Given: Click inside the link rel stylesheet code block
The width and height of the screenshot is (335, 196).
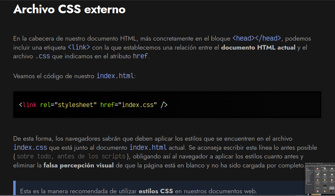Looking at the screenshot, I should [x=167, y=105].
